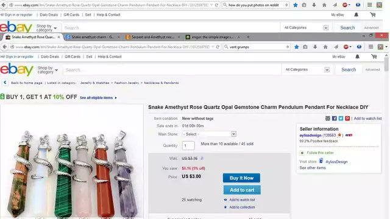Click the Buy It Now button
This screenshot has height=219, width=390.
[x=241, y=178]
